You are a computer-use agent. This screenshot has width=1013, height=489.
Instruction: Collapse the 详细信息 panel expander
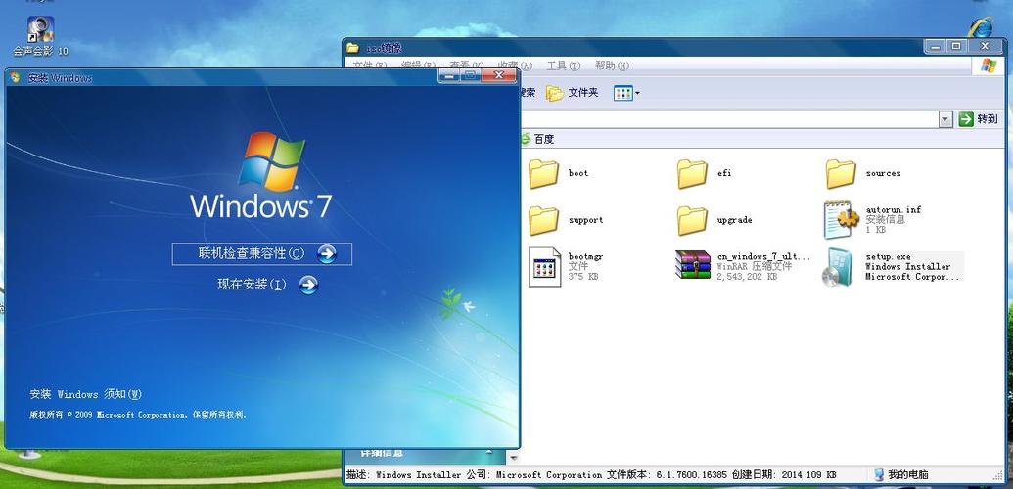click(489, 453)
